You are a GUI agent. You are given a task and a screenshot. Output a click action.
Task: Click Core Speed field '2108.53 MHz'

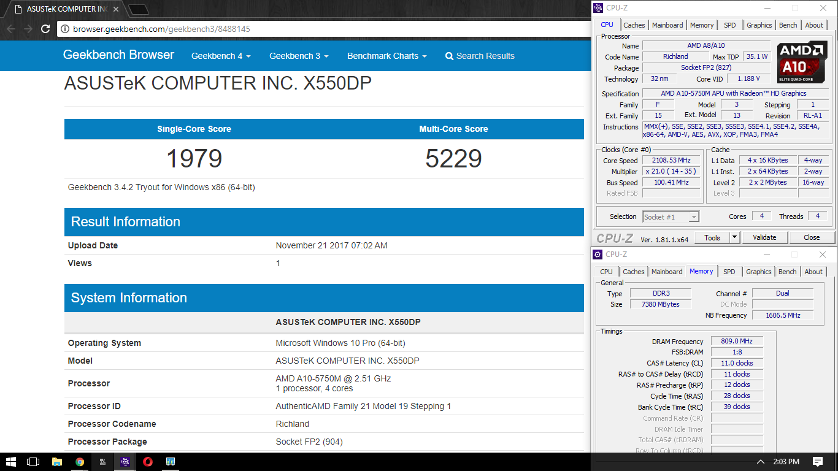coord(671,161)
